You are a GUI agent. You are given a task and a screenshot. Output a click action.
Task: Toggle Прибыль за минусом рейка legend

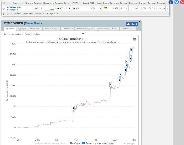(47, 143)
